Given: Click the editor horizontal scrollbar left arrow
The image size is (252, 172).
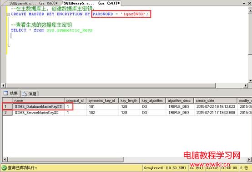Looking at the screenshot, I should (4, 86).
